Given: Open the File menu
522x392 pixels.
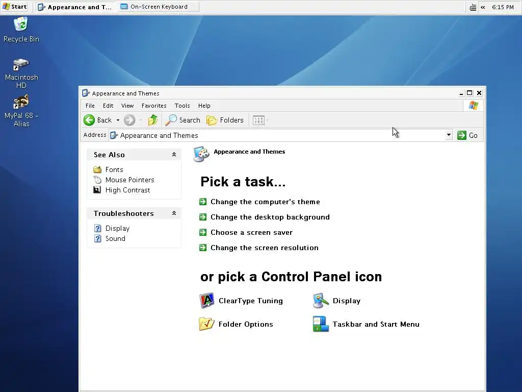Looking at the screenshot, I should tap(90, 106).
